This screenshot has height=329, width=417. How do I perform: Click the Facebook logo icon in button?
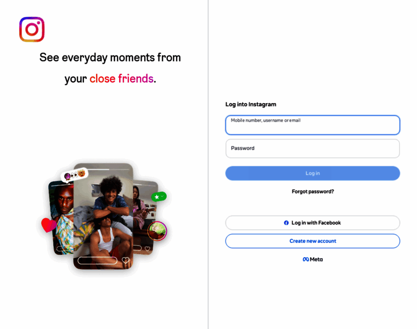(286, 223)
